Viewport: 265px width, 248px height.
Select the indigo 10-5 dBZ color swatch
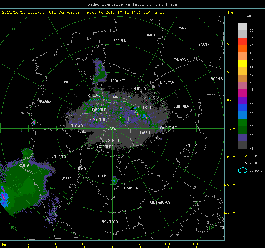click(x=243, y=137)
